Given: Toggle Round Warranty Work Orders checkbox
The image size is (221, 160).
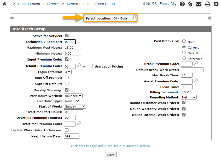Looking at the screenshot, I should coord(184,109).
